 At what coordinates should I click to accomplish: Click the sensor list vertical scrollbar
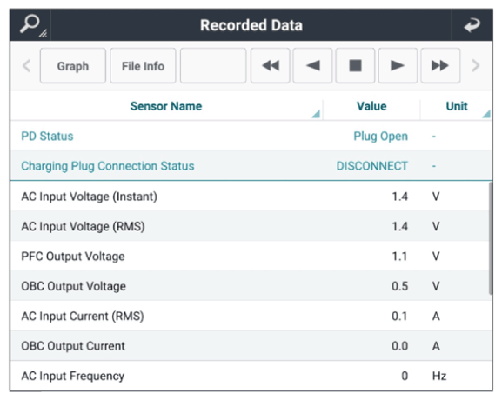491,237
